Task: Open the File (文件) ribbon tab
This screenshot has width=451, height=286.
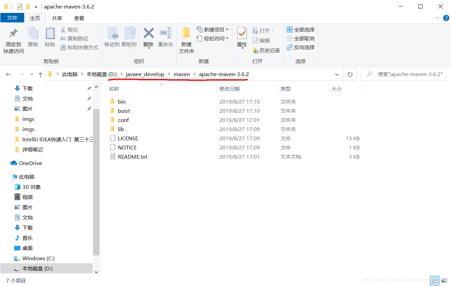Action: click(x=12, y=18)
